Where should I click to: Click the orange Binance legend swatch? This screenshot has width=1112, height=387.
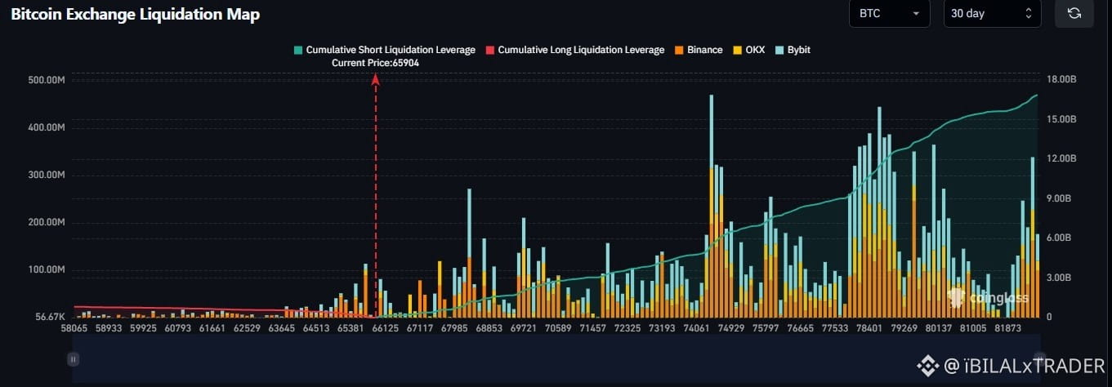680,51
